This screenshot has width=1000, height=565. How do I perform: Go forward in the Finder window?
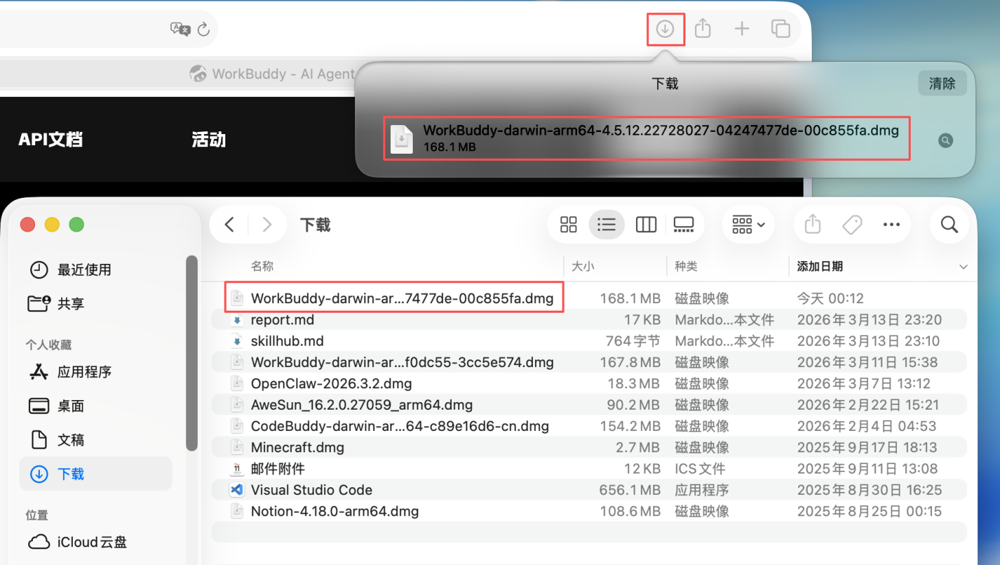[267, 224]
